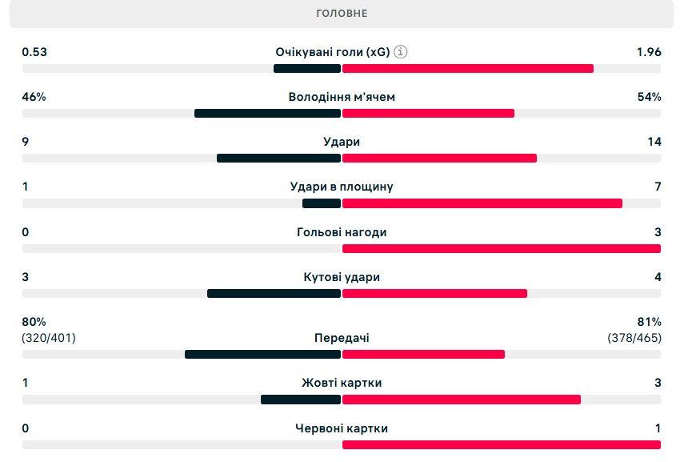Click the red away possession bar

[428, 113]
